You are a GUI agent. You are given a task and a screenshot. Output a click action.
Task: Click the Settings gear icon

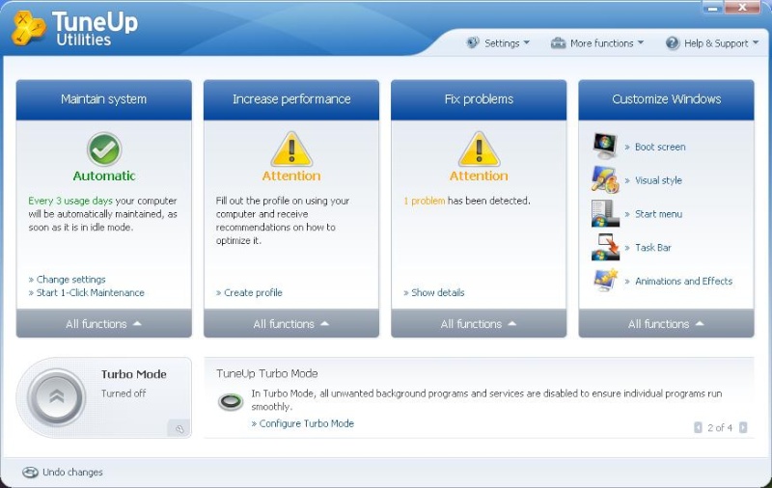(x=472, y=42)
